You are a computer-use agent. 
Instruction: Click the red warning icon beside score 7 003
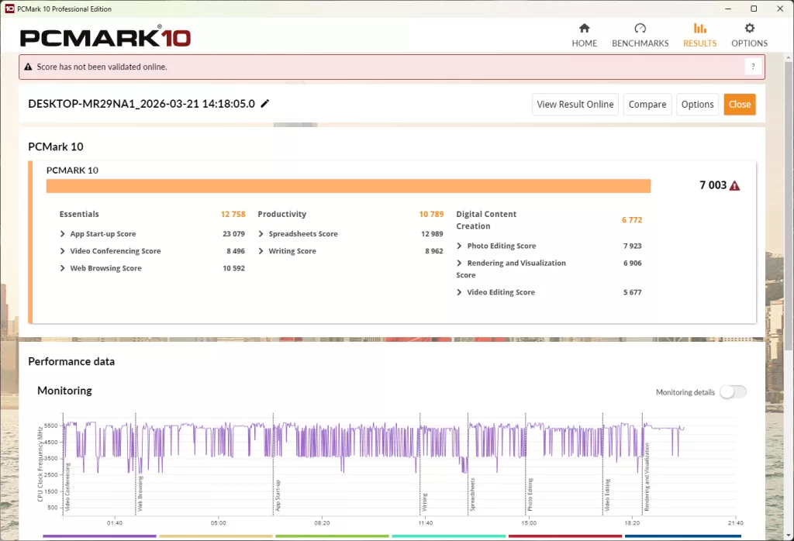tap(734, 186)
